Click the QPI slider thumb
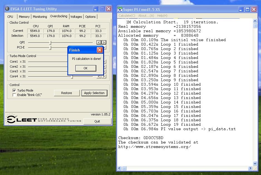 (x=50, y=43)
